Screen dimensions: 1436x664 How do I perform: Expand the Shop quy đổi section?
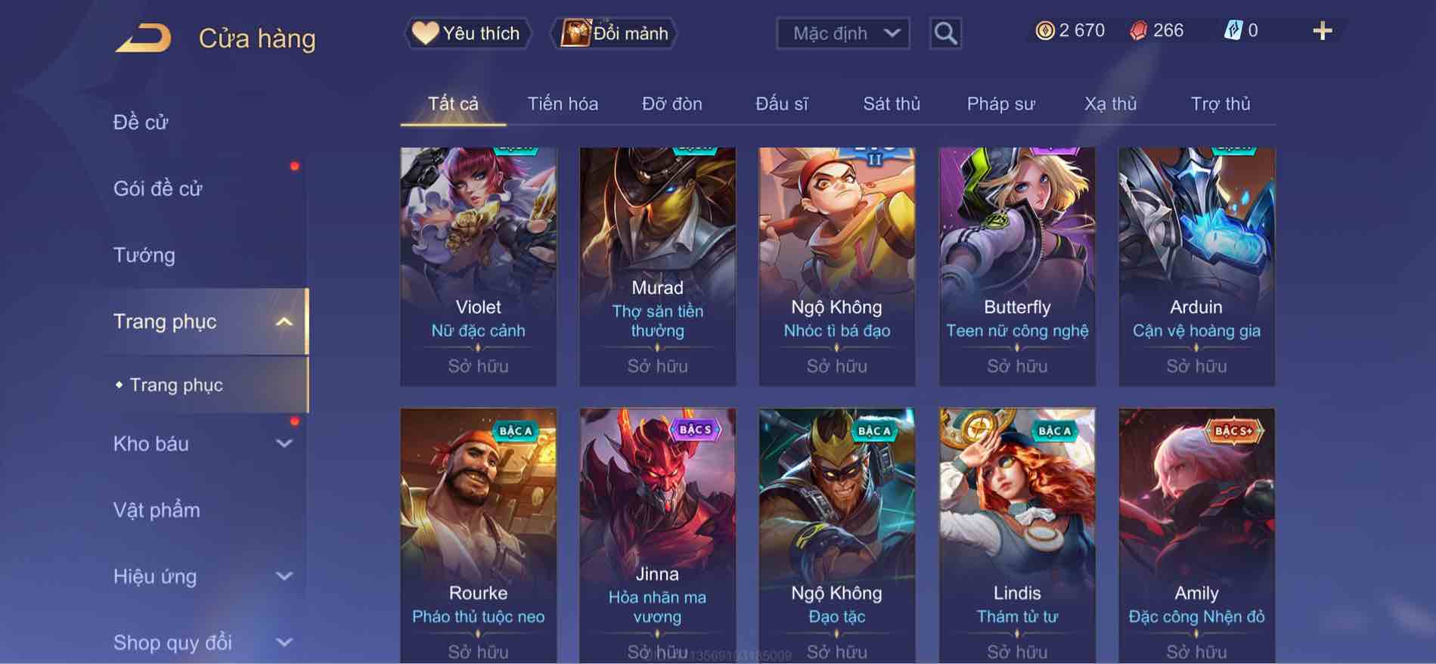(x=284, y=643)
